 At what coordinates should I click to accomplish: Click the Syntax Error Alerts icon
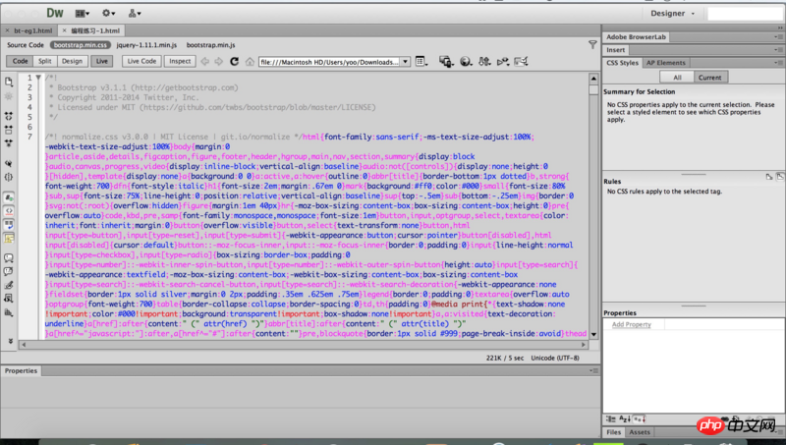(x=9, y=238)
